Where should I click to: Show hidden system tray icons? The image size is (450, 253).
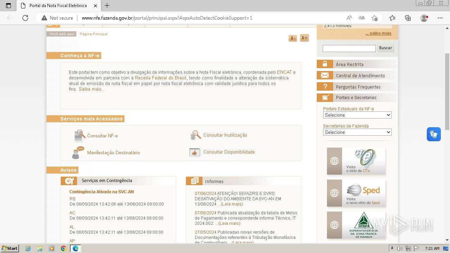tap(392, 248)
